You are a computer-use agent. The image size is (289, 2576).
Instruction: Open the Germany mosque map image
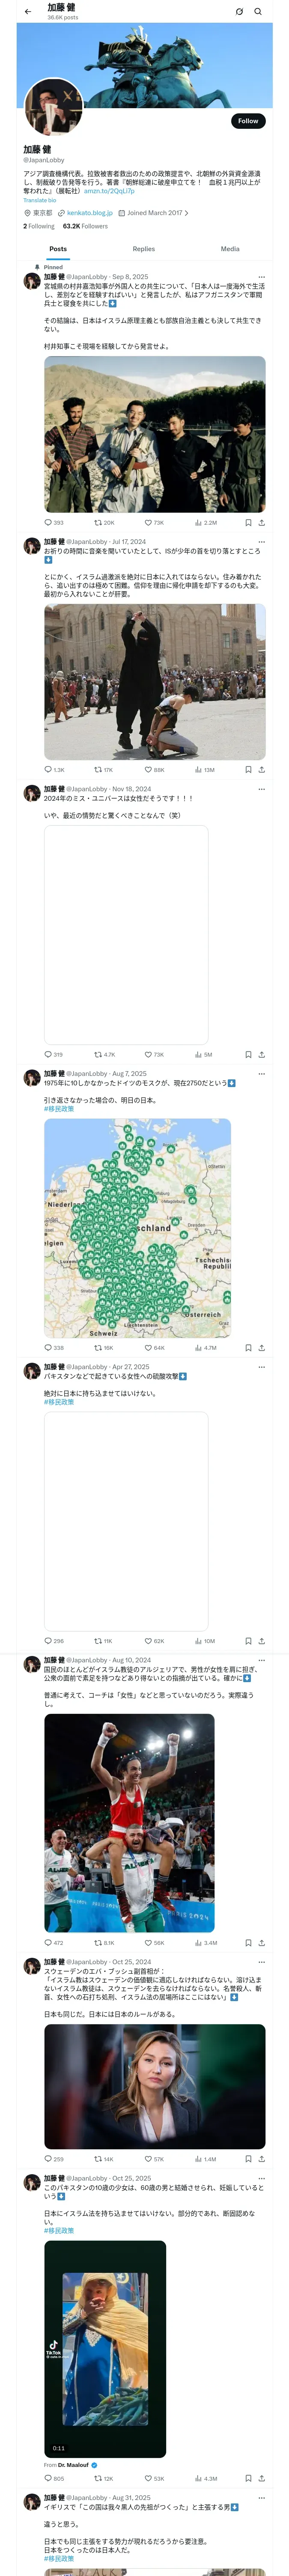[137, 1228]
